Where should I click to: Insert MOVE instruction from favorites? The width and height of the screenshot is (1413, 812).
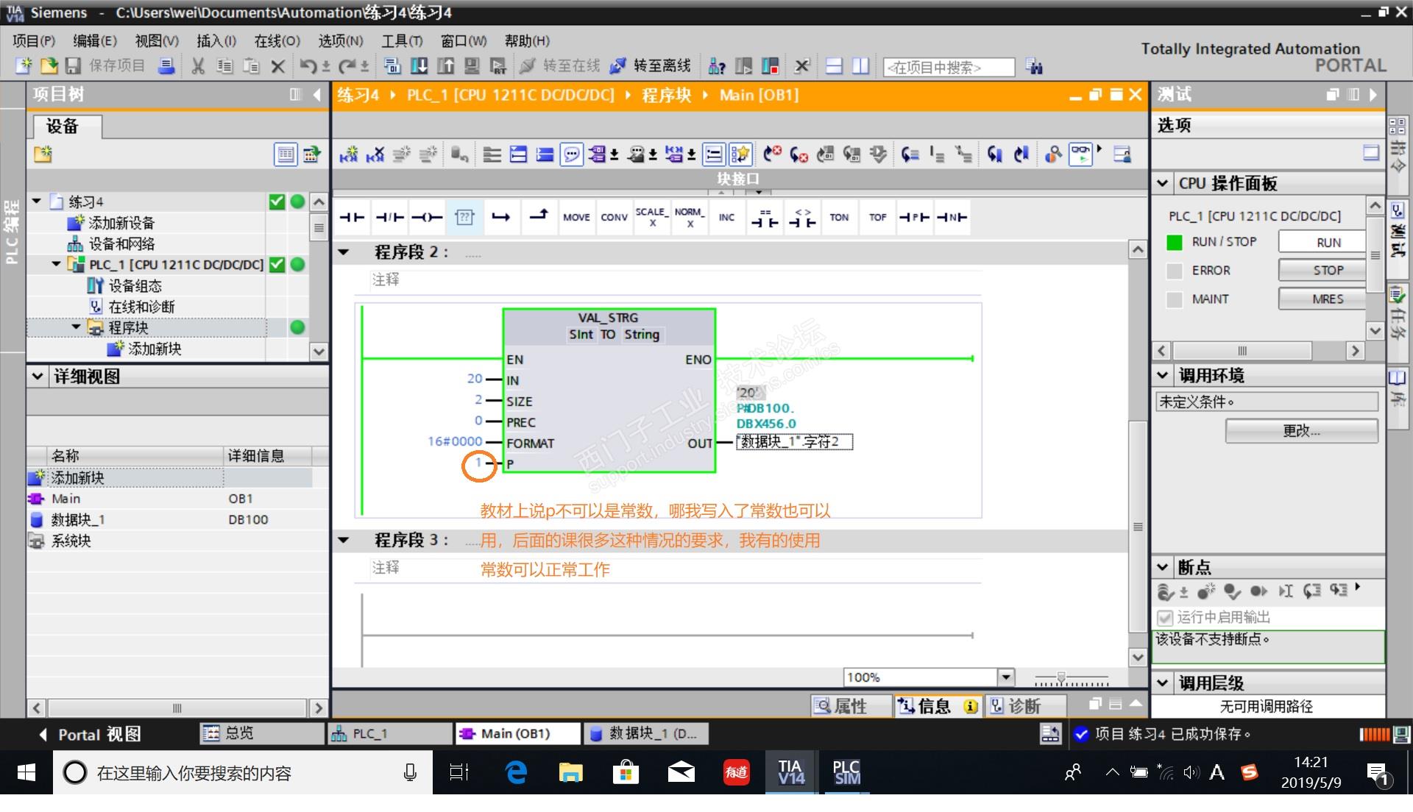576,217
